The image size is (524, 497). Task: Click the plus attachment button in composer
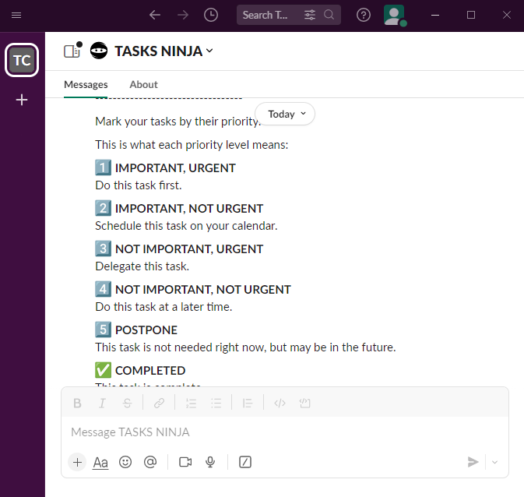(x=77, y=462)
